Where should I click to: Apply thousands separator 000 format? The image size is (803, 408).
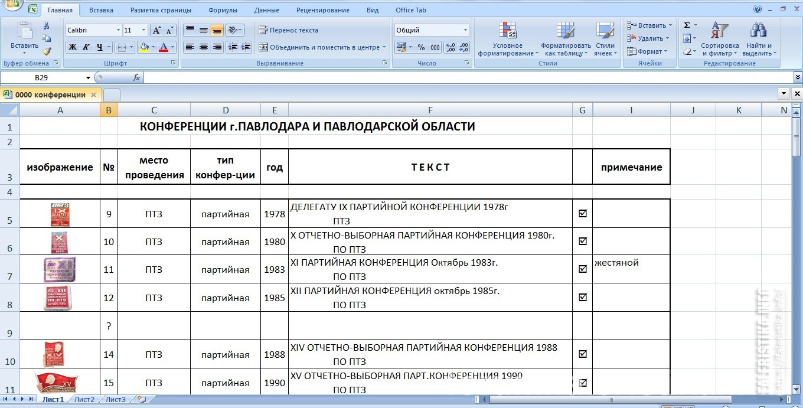tap(435, 47)
